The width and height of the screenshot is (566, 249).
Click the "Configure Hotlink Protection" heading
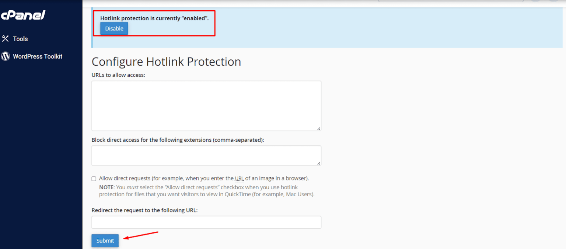pos(166,62)
